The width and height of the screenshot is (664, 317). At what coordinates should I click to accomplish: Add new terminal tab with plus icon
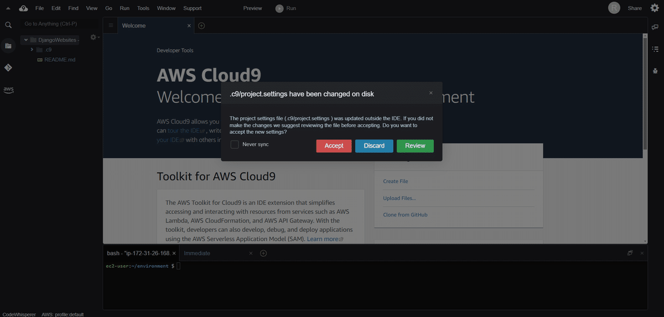pos(263,253)
